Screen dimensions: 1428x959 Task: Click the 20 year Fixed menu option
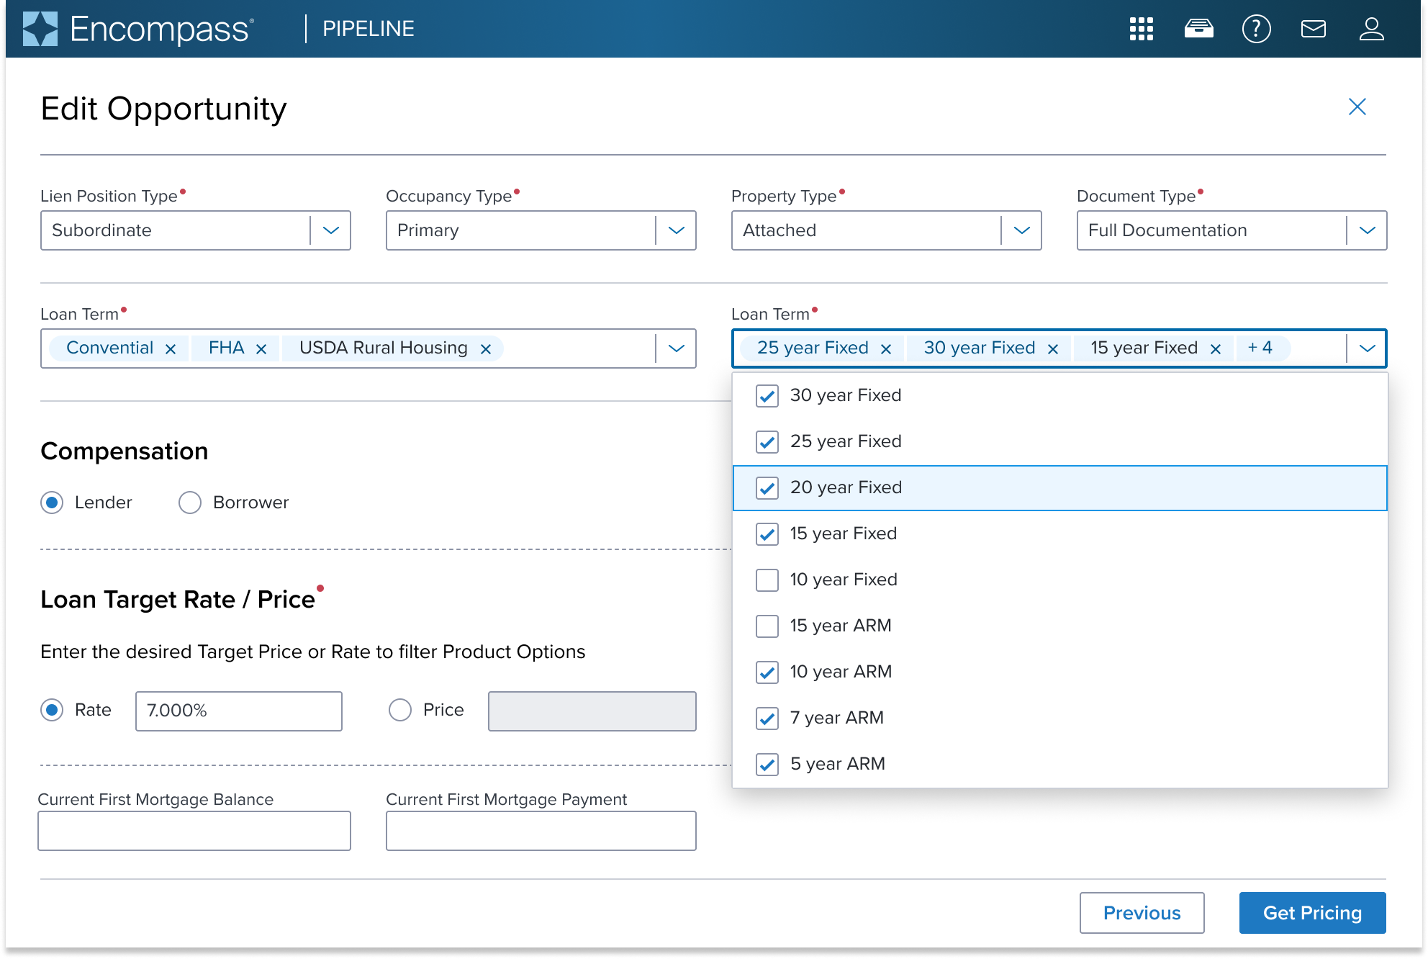(x=846, y=488)
